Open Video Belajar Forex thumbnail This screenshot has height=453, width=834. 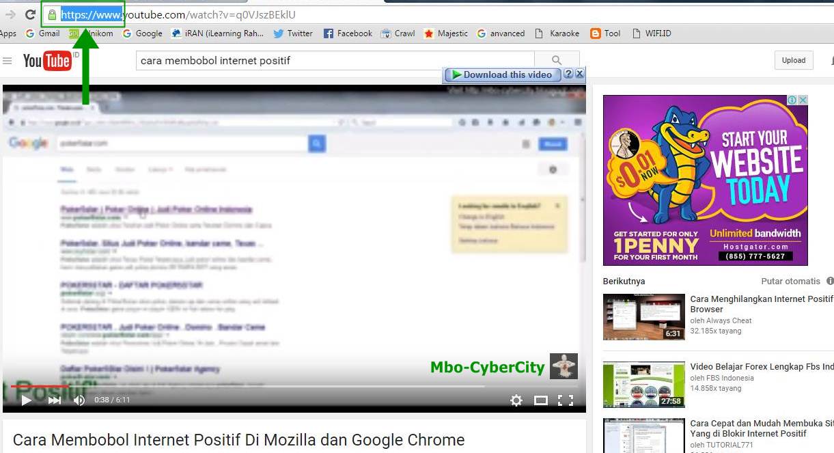(644, 385)
